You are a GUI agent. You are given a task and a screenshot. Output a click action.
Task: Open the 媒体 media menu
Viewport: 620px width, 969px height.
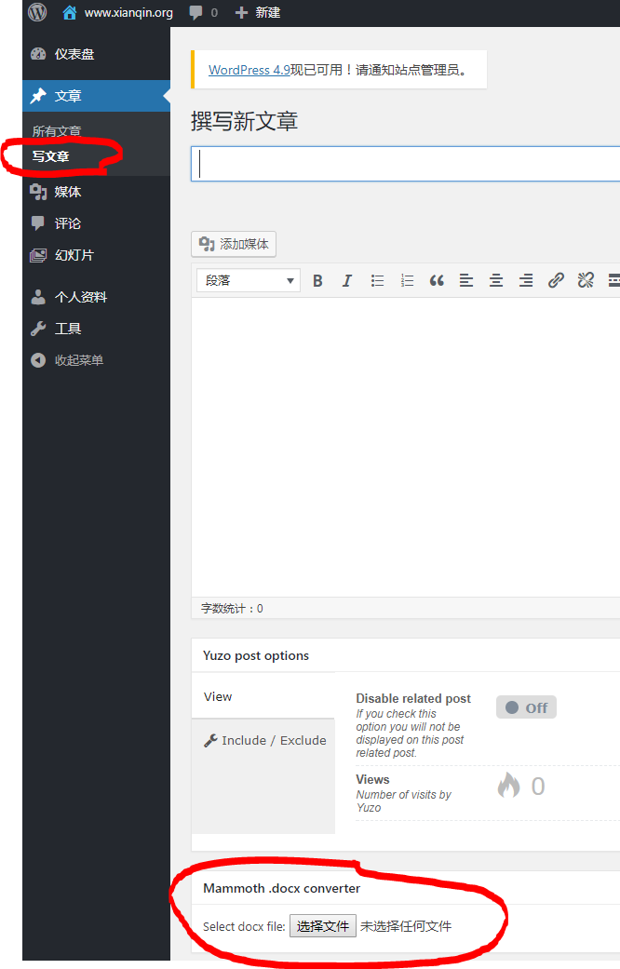click(x=96, y=192)
